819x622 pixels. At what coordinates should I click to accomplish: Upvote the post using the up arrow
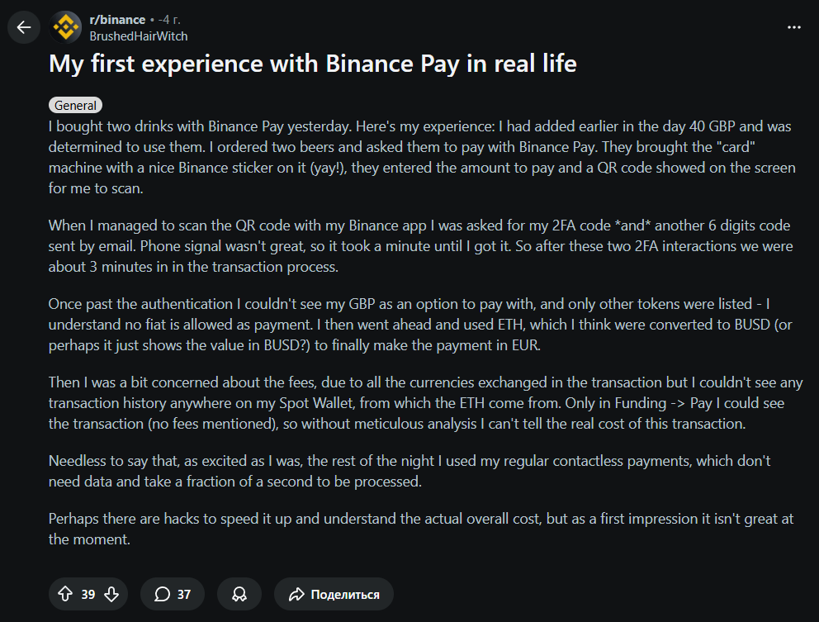pos(64,593)
